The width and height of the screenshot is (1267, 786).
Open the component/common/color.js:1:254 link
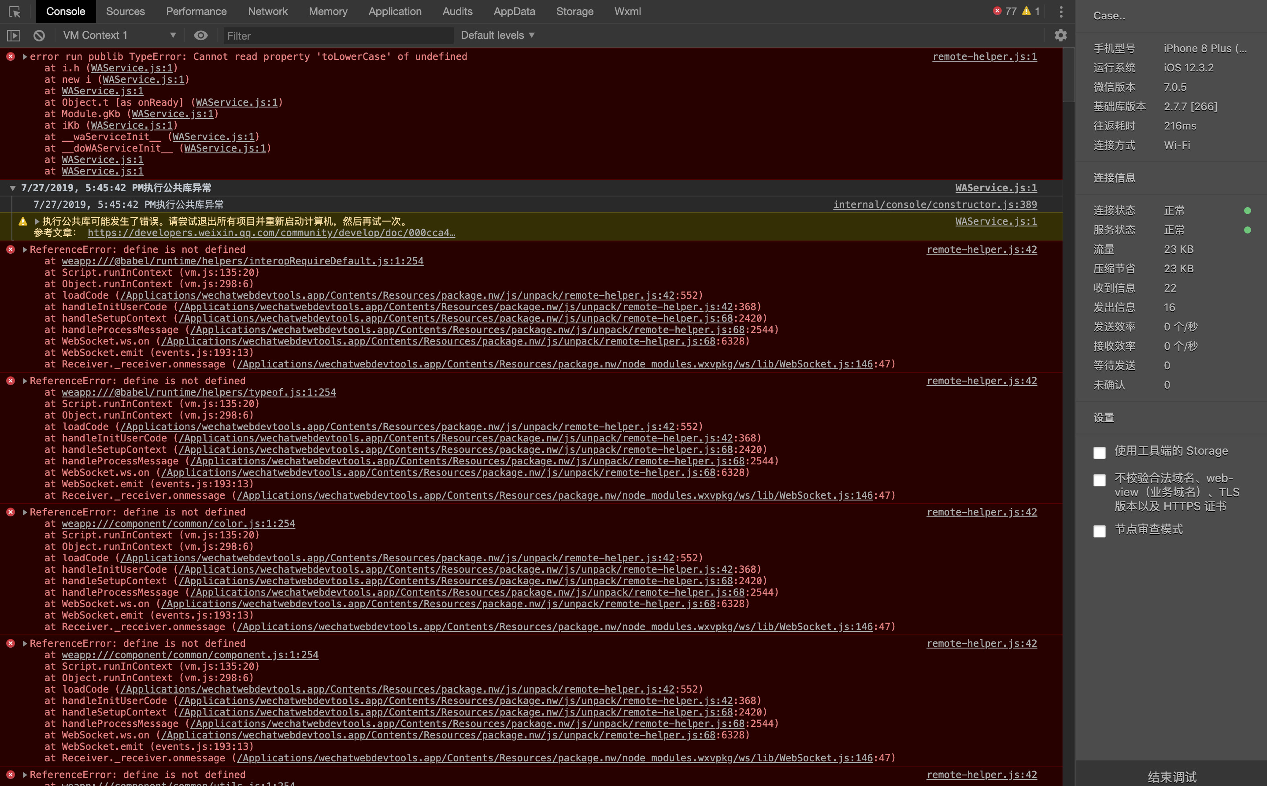pos(178,524)
